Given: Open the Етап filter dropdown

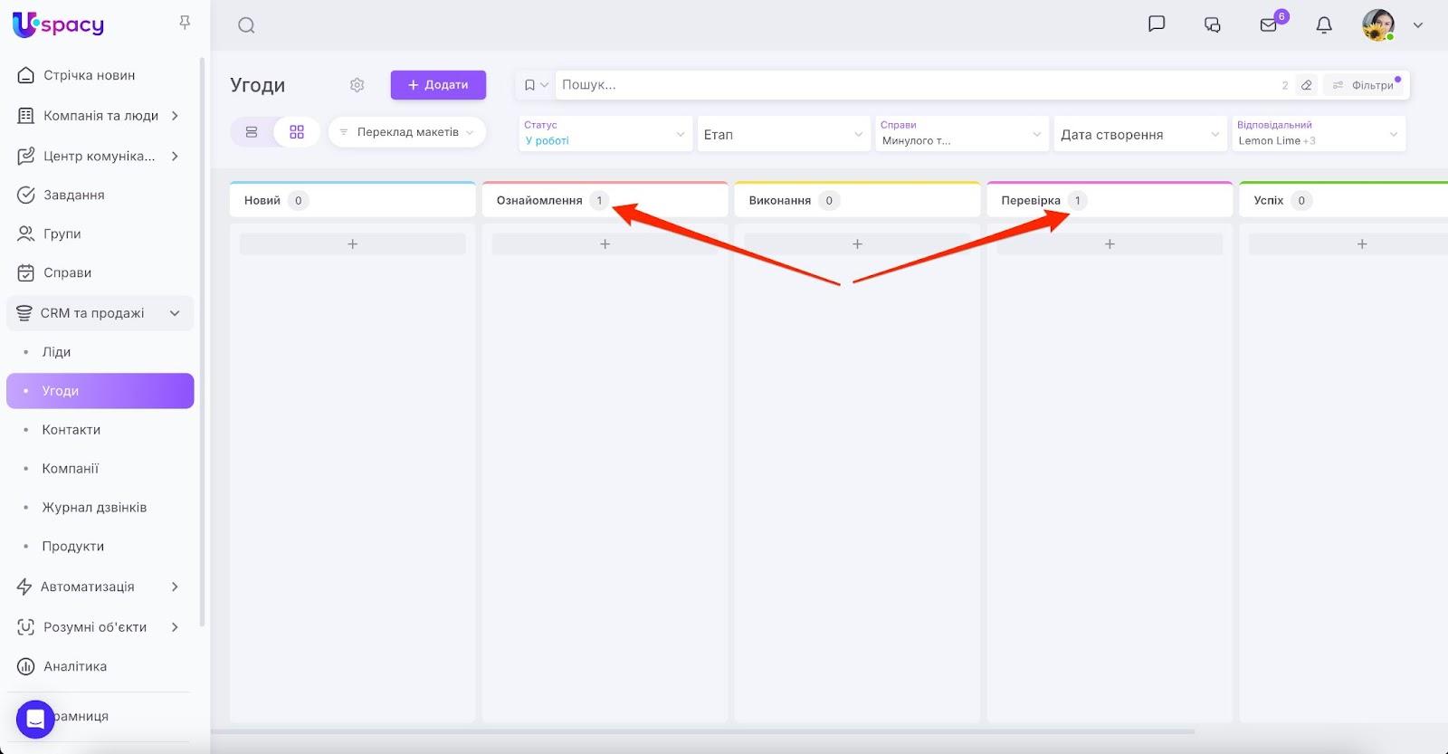Looking at the screenshot, I should (x=784, y=134).
